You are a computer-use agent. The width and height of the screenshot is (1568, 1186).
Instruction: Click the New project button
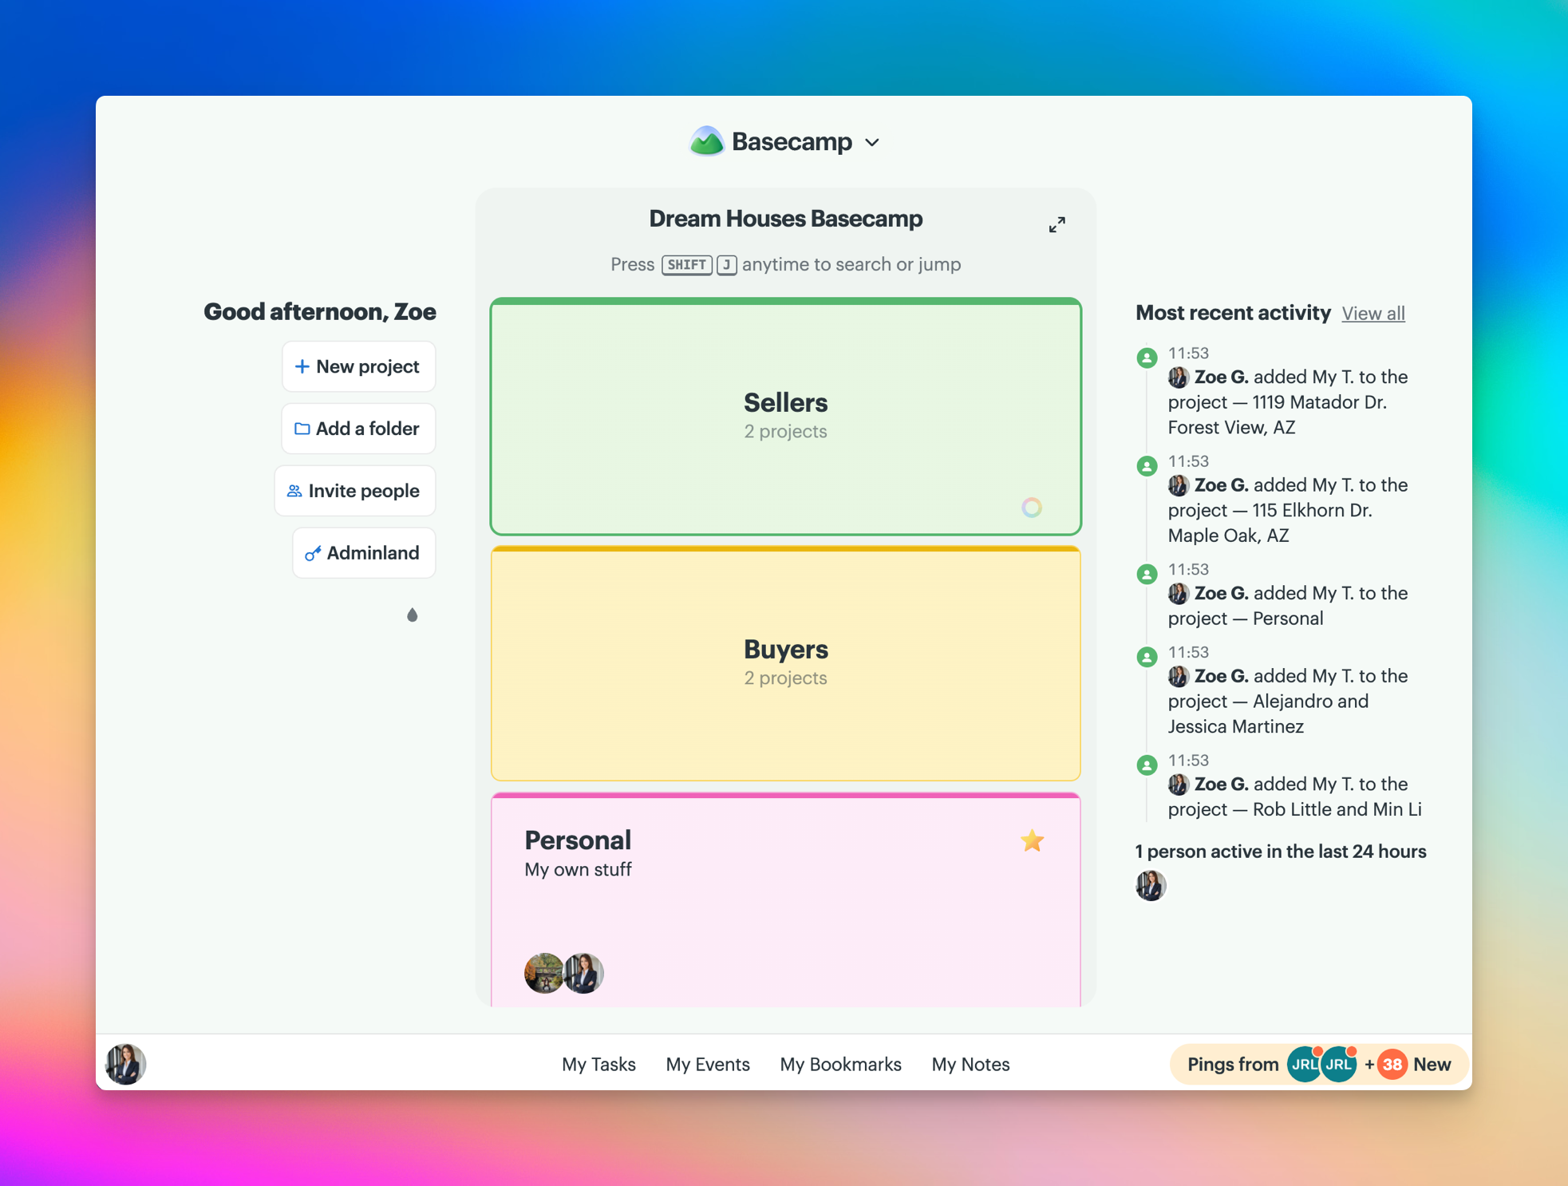[358, 366]
